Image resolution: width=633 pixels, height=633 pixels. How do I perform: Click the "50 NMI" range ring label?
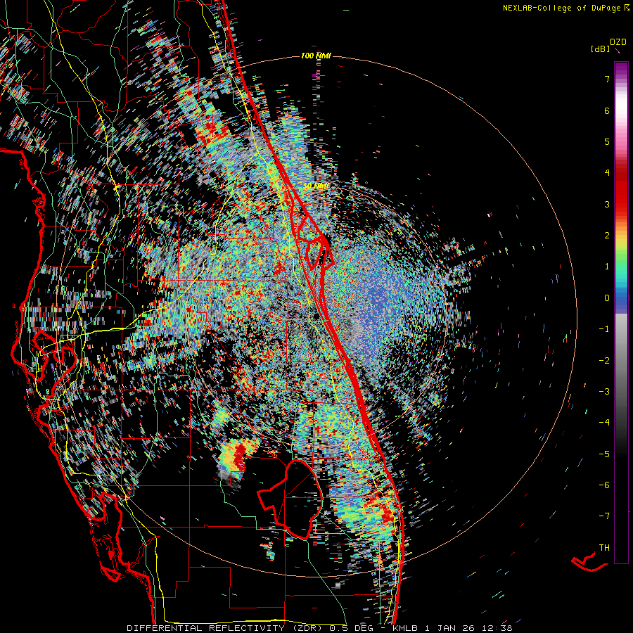pos(316,186)
